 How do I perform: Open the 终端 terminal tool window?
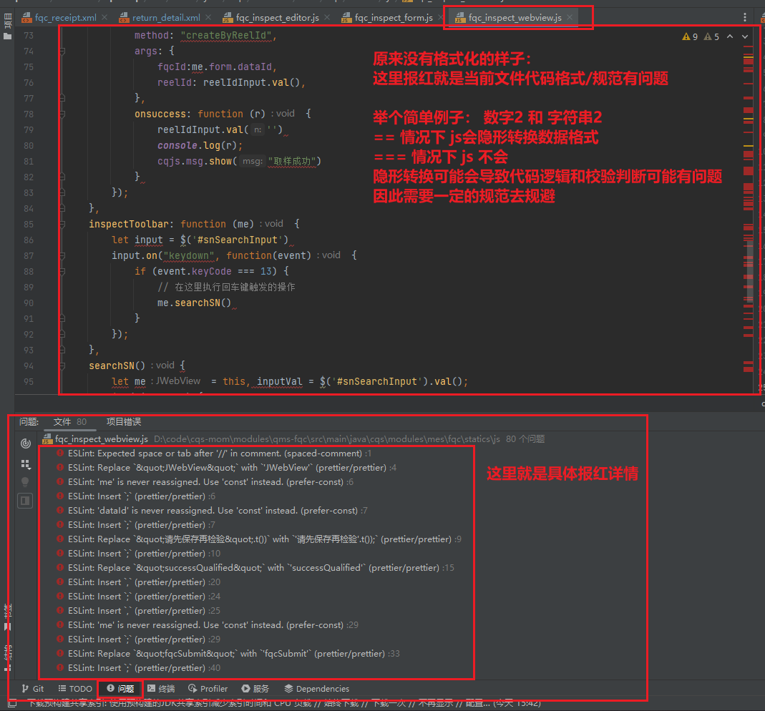[161, 689]
